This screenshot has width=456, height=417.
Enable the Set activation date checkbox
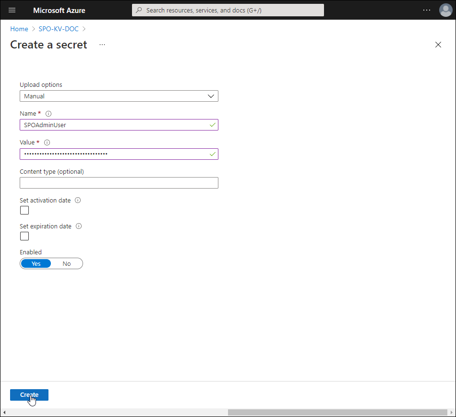pyautogui.click(x=24, y=210)
